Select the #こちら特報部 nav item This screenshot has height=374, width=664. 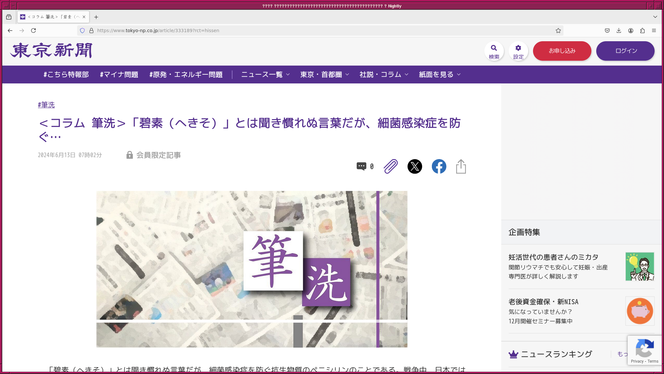pyautogui.click(x=66, y=75)
